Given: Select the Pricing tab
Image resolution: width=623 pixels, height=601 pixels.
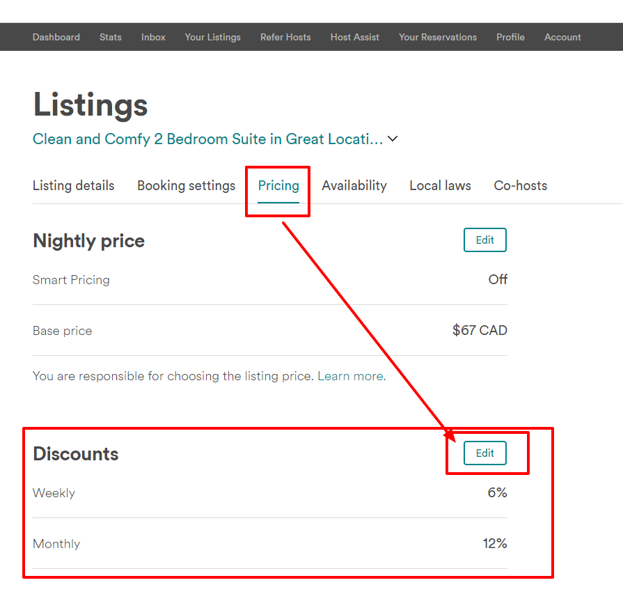Looking at the screenshot, I should coord(278,185).
